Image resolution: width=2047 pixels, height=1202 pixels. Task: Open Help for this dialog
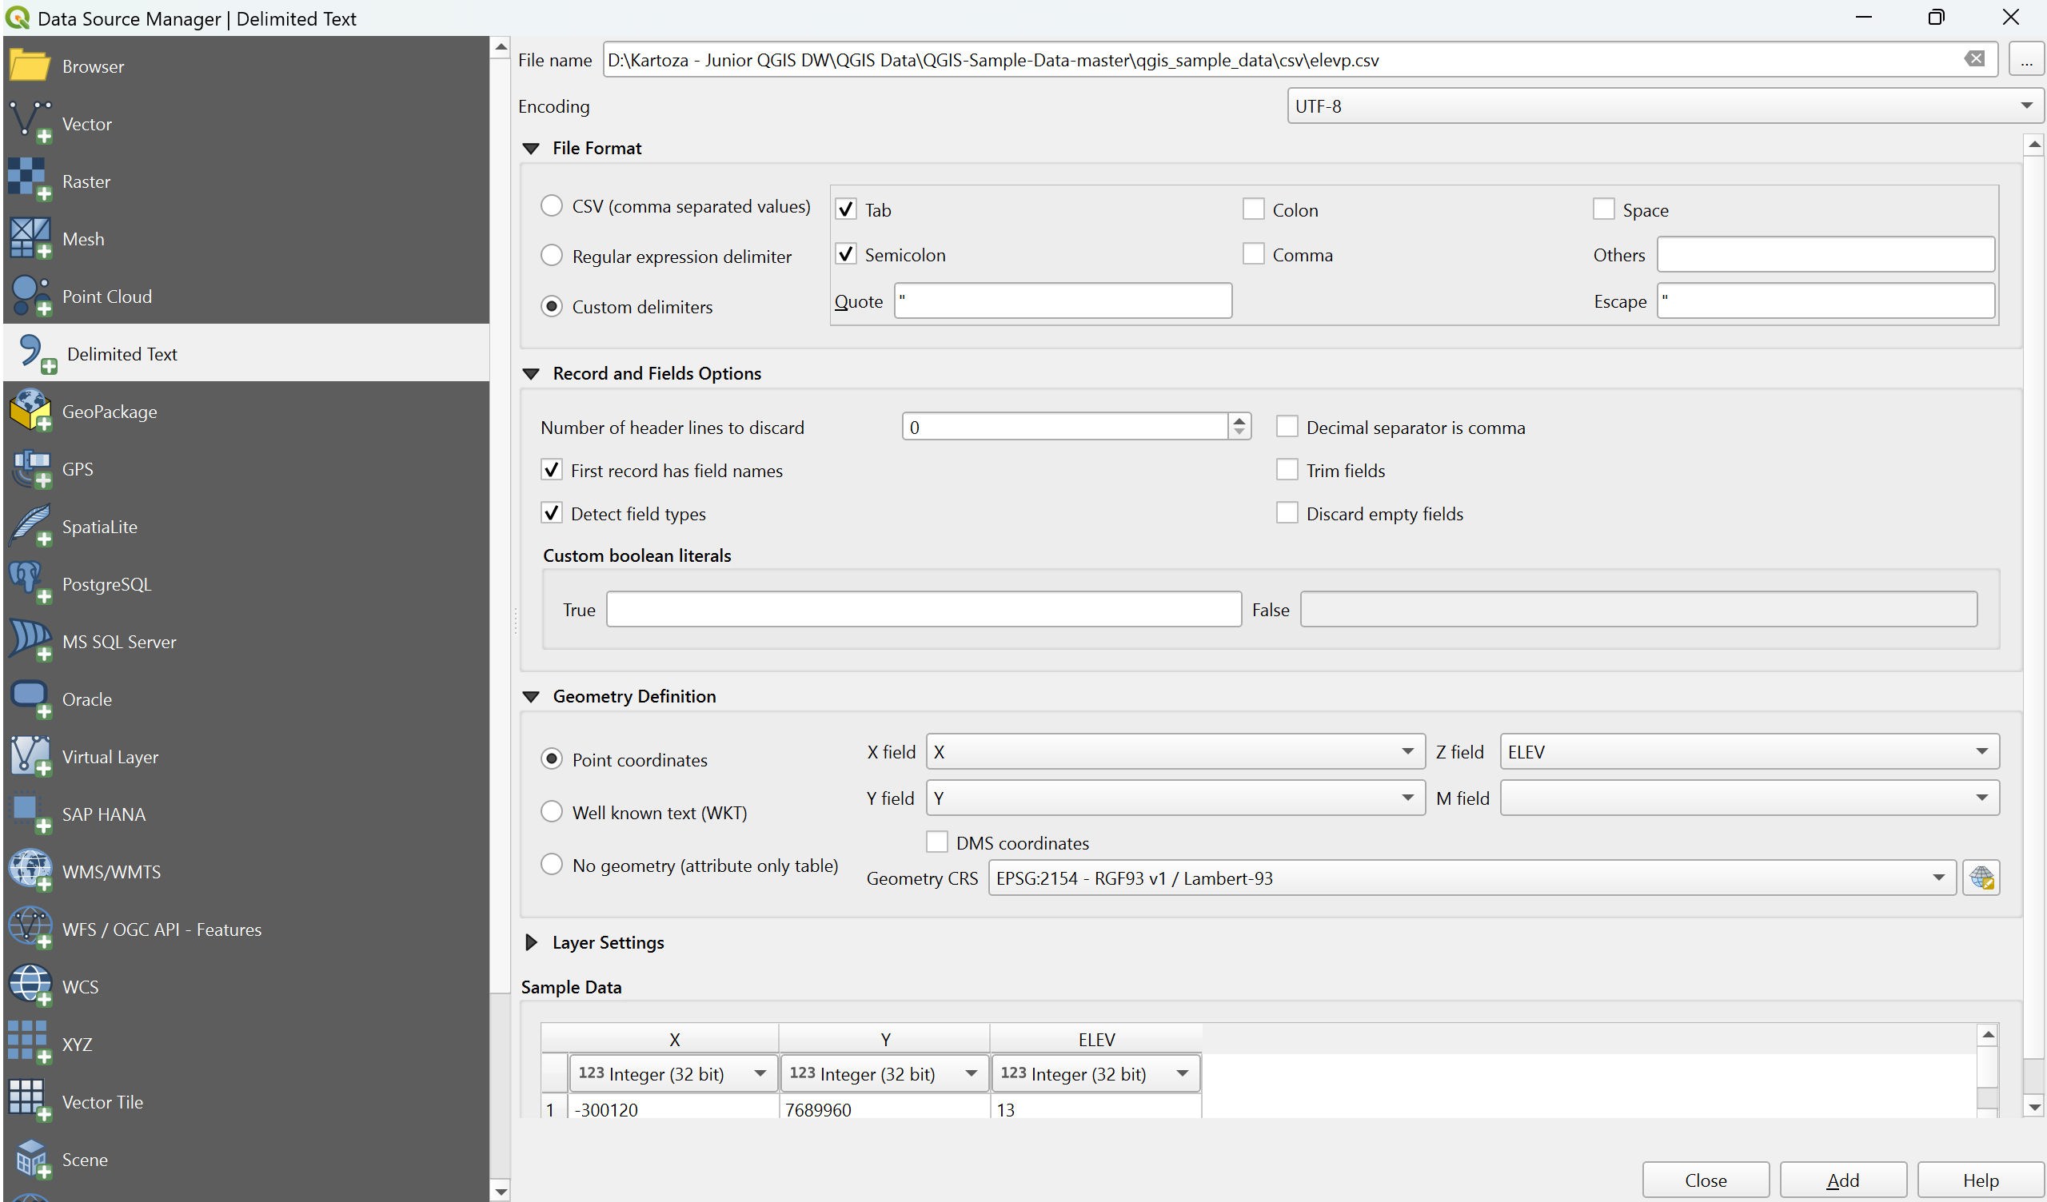tap(1981, 1180)
